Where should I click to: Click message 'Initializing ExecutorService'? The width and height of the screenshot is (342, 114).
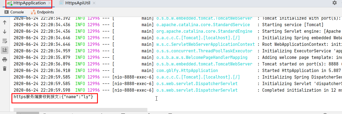302,51
